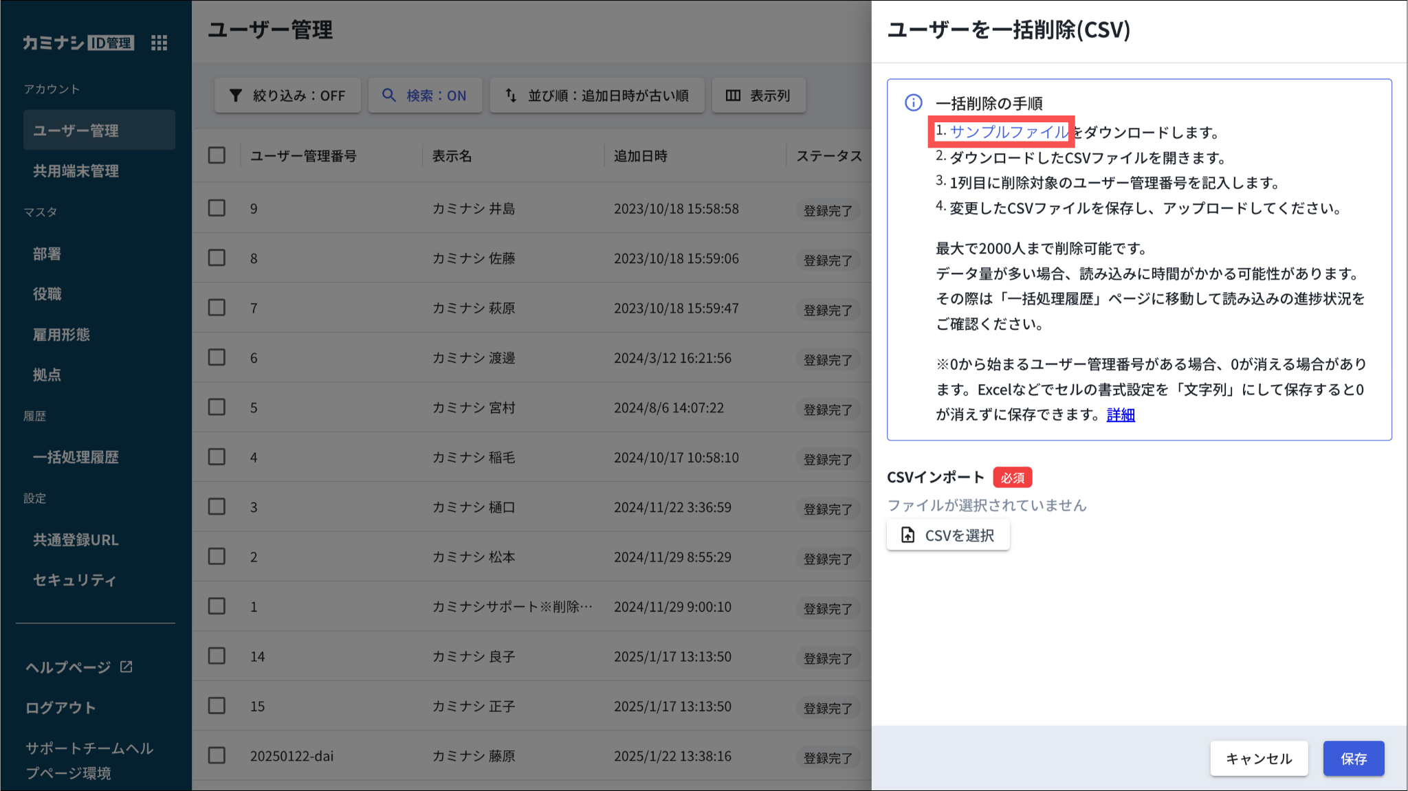The height and width of the screenshot is (791, 1408).
Task: Open the 詳細 link in instructions
Action: (1120, 415)
